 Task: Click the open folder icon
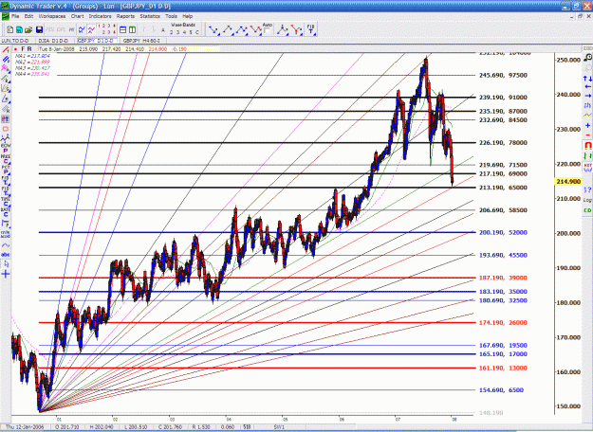(x=28, y=29)
